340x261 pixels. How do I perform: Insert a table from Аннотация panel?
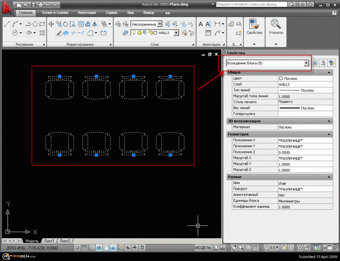tap(208, 33)
